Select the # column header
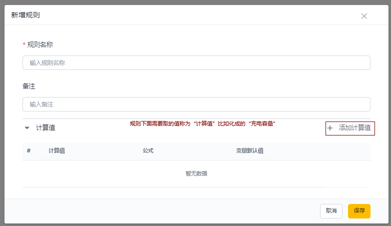This screenshot has width=391, height=226. [29, 151]
